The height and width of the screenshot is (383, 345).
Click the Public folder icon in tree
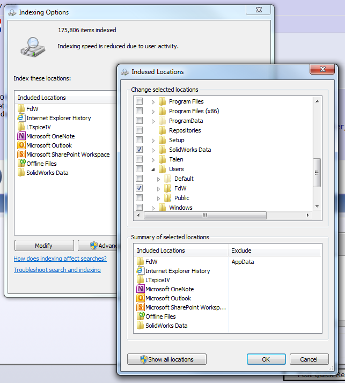(x=167, y=197)
